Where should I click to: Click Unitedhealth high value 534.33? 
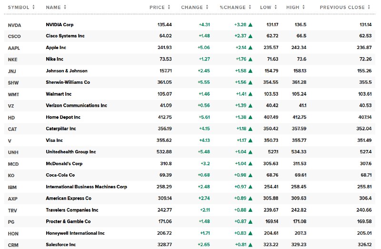point(299,152)
